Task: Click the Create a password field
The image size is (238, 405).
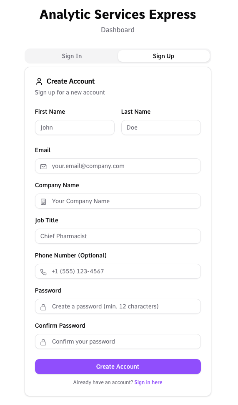Action: click(118, 306)
